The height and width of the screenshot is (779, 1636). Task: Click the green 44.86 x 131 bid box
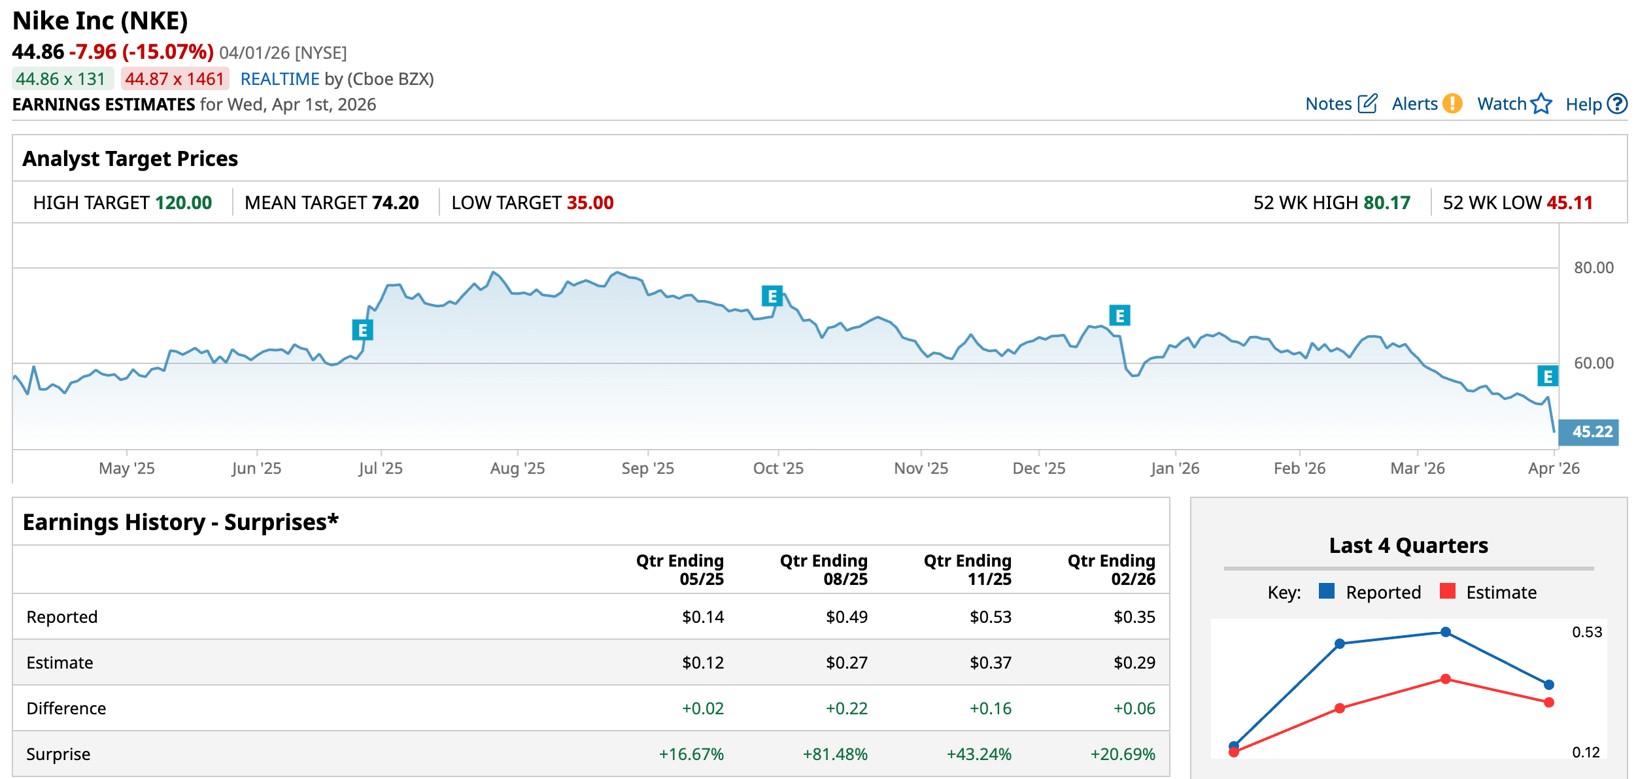(62, 79)
